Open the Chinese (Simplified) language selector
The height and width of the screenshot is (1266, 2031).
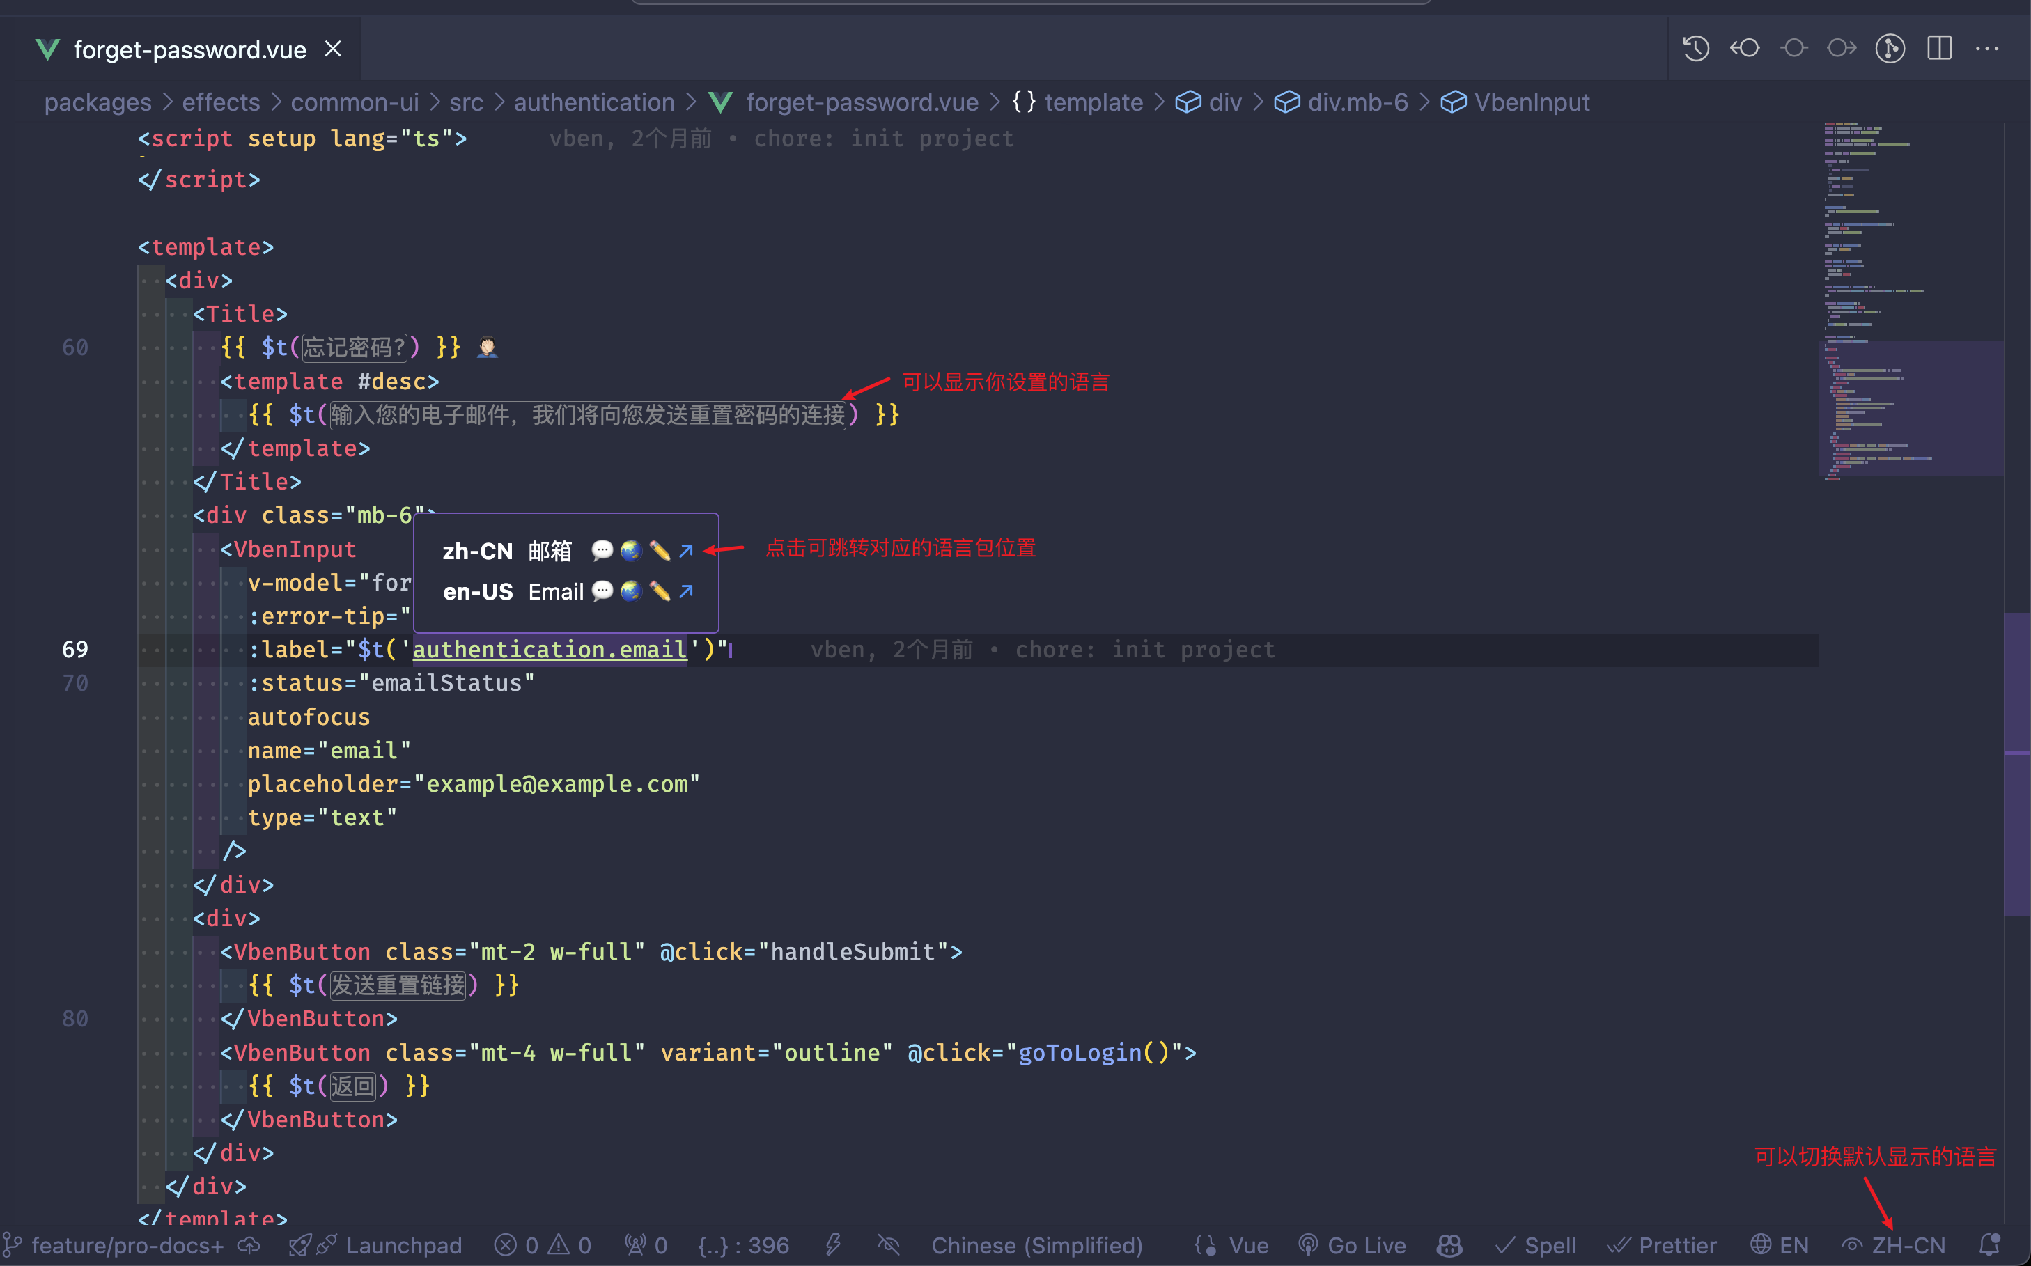coord(1036,1245)
